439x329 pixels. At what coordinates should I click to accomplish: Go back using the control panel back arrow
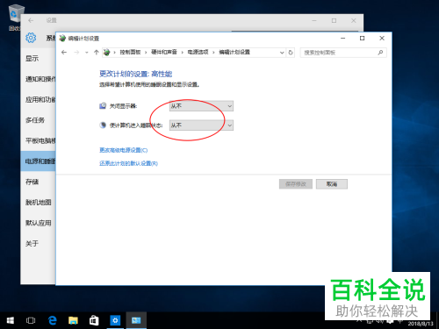64,53
